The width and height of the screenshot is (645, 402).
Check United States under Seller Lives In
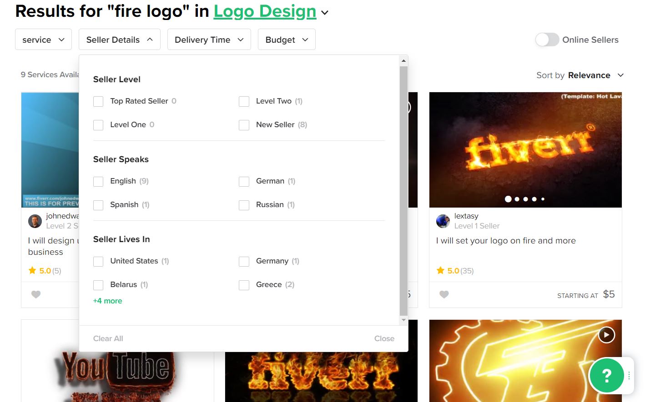coord(98,261)
